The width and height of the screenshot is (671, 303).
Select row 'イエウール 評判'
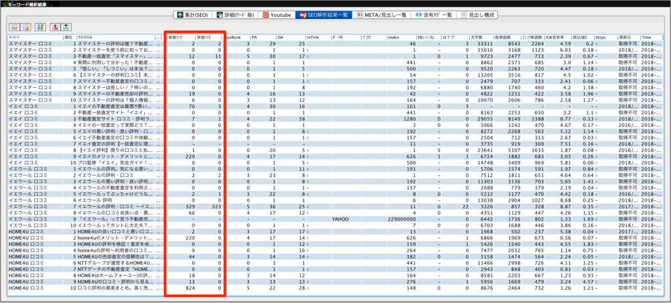tap(335, 200)
